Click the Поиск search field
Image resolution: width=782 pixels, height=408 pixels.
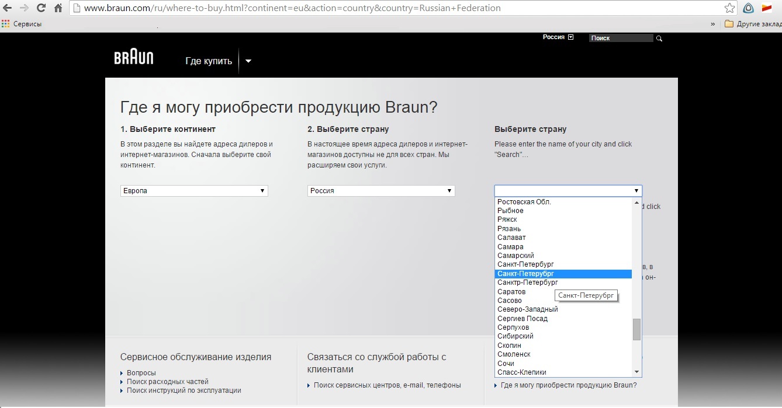pos(621,38)
